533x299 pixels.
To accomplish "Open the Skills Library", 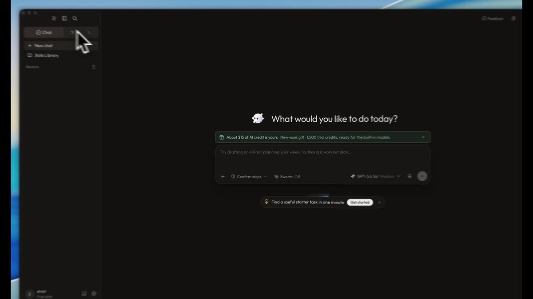I will pyautogui.click(x=43, y=55).
